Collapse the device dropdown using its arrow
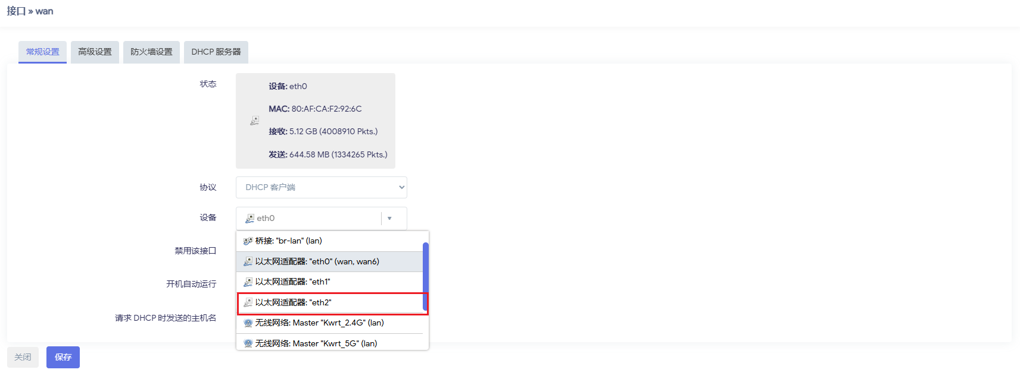The width and height of the screenshot is (1020, 379). (x=389, y=219)
